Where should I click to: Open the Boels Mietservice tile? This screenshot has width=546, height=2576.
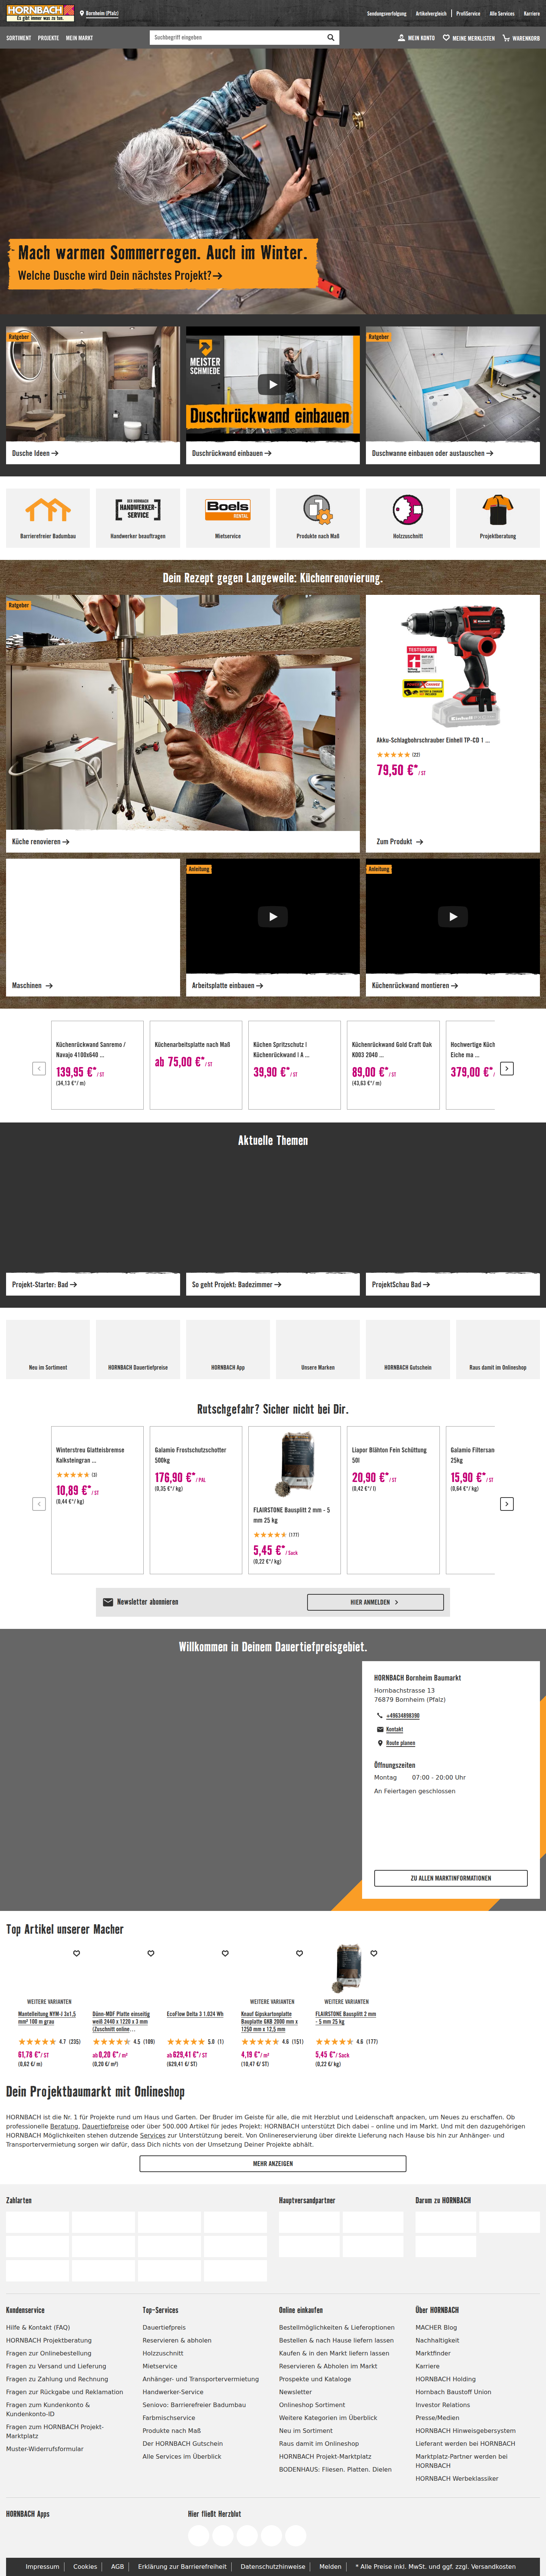[x=227, y=510]
